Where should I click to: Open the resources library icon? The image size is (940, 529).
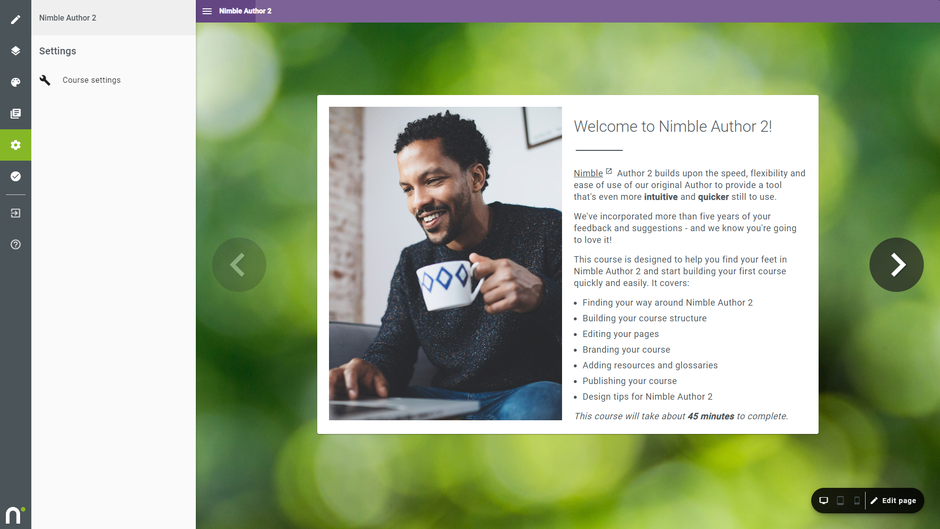pos(16,114)
